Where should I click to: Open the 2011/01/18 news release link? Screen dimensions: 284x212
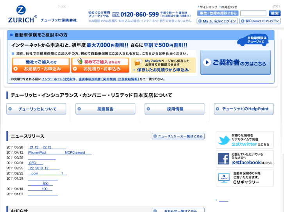[40, 189]
